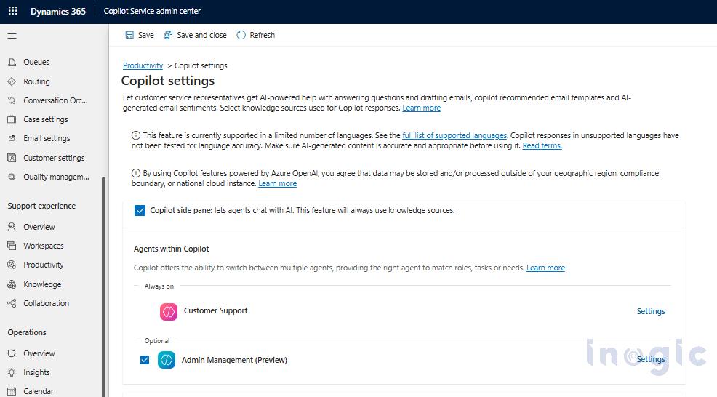Click the Operations Overview icon
Screen dimensions: 717x397
click(12, 353)
